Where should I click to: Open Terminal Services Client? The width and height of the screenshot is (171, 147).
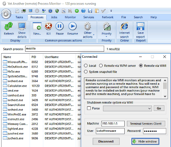point(146,123)
